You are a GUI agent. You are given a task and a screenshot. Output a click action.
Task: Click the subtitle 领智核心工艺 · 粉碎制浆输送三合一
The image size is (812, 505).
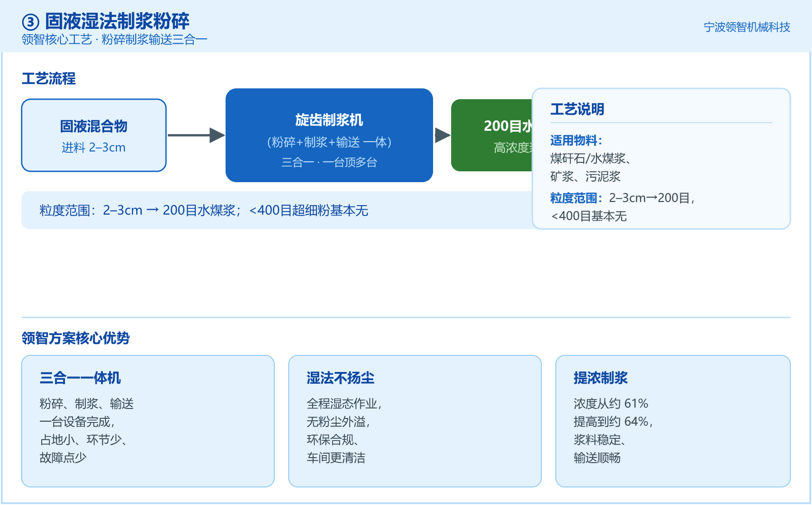coord(115,40)
